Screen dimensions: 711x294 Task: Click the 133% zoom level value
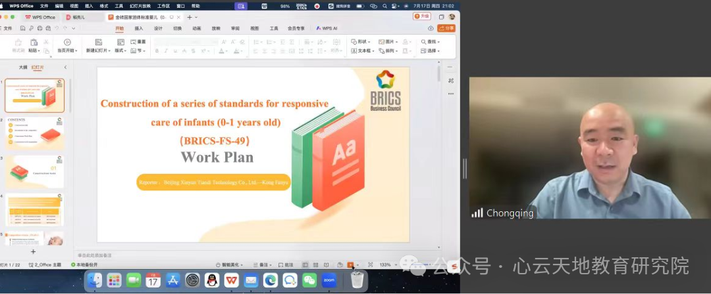tap(385, 264)
